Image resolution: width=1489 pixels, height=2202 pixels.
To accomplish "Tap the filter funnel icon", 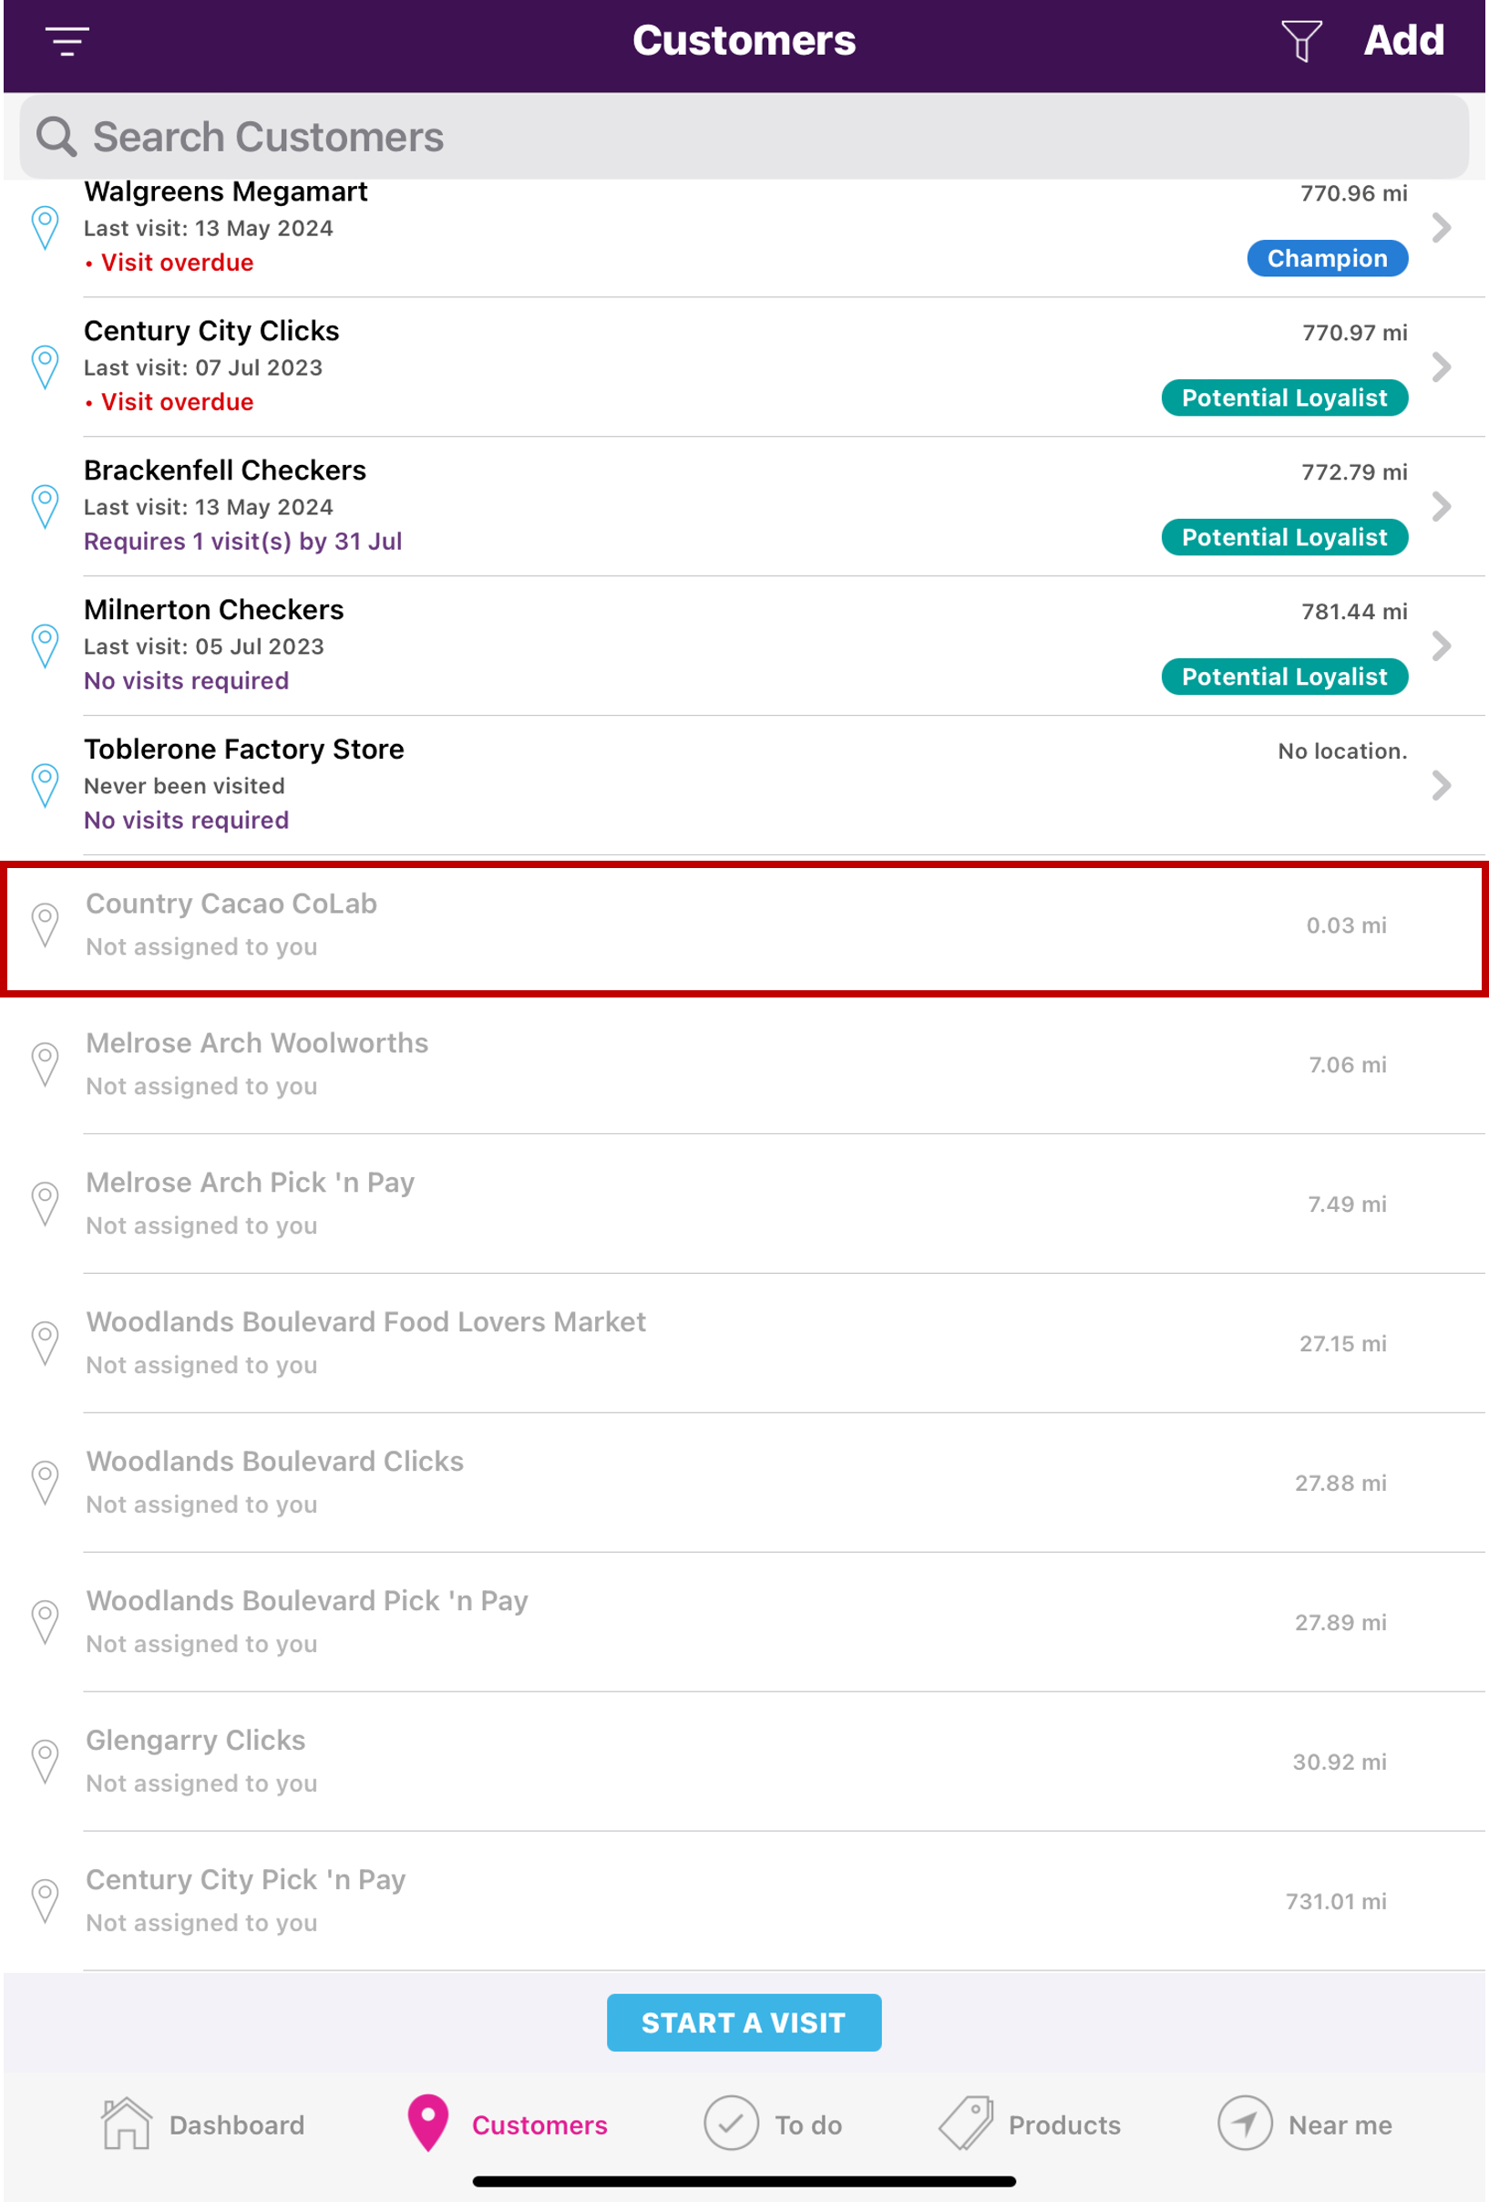I will point(1300,41).
